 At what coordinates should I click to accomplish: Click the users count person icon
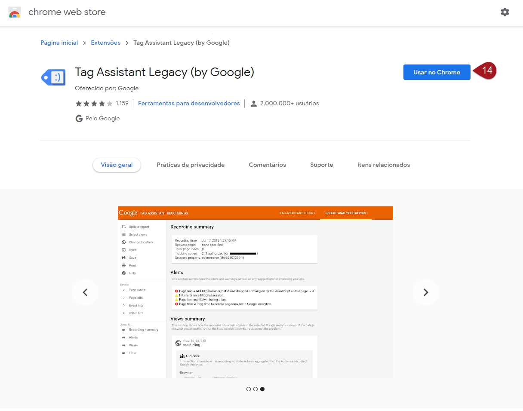point(254,104)
